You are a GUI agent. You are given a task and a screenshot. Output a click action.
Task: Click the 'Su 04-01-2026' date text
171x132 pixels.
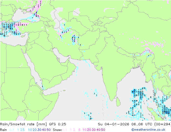point(114,124)
